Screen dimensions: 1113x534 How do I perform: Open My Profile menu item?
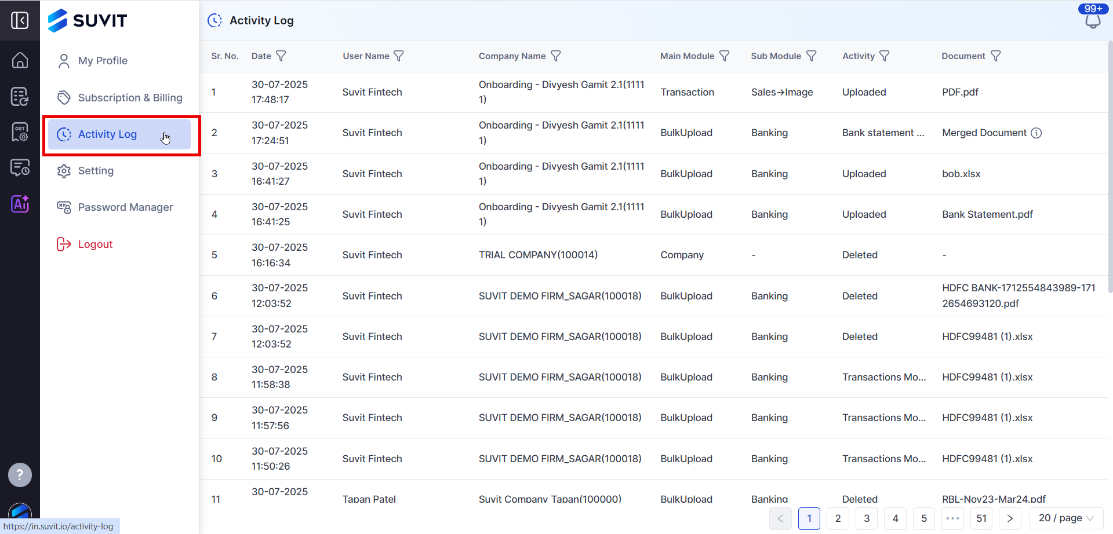click(119, 61)
